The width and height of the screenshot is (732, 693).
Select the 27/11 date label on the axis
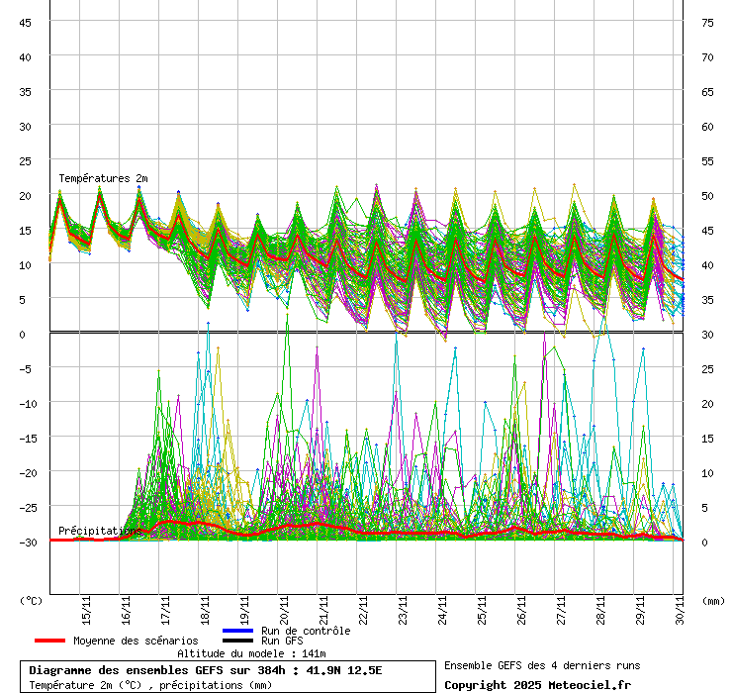click(561, 605)
